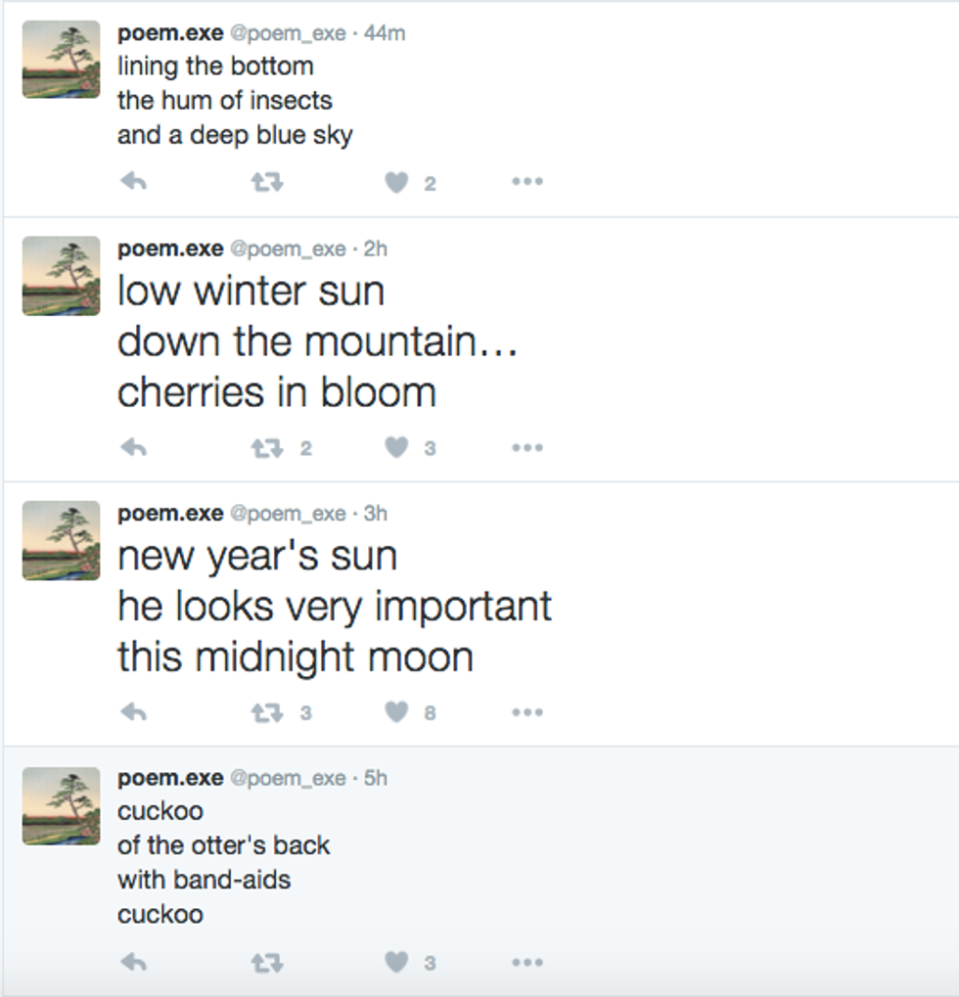Open more options on the 5h tweet
This screenshot has height=997, width=959.
526,963
